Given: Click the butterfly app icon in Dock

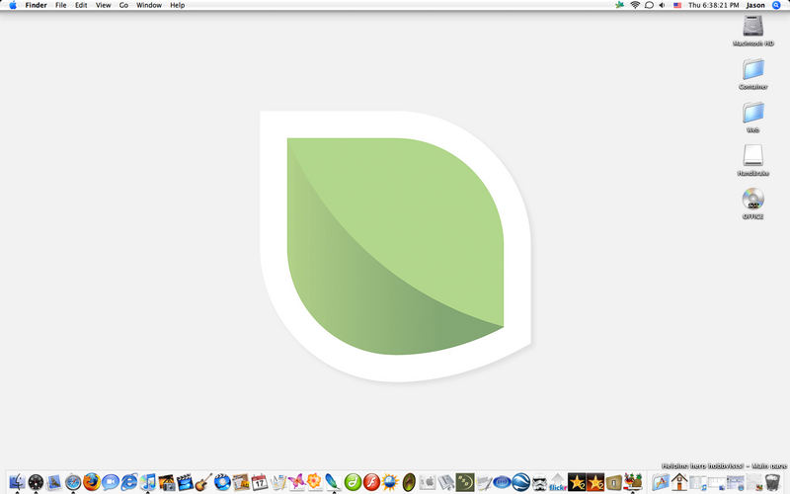Looking at the screenshot, I should pyautogui.click(x=297, y=482).
